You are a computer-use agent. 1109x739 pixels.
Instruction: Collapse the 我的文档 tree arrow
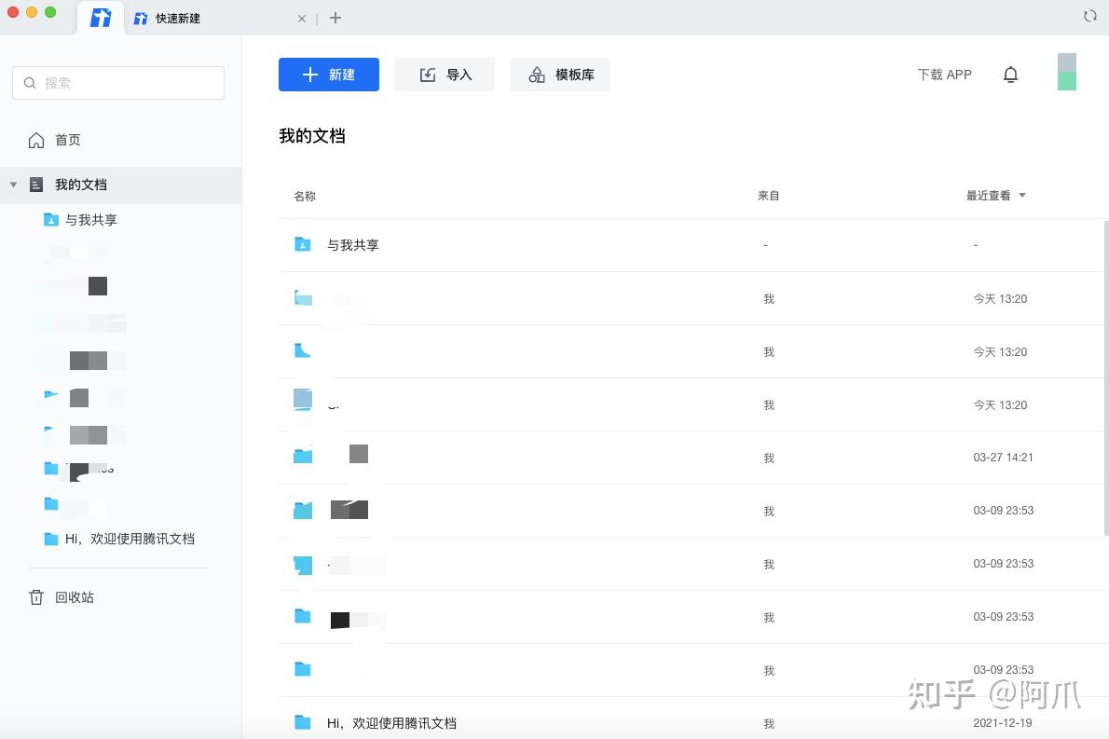pos(13,185)
